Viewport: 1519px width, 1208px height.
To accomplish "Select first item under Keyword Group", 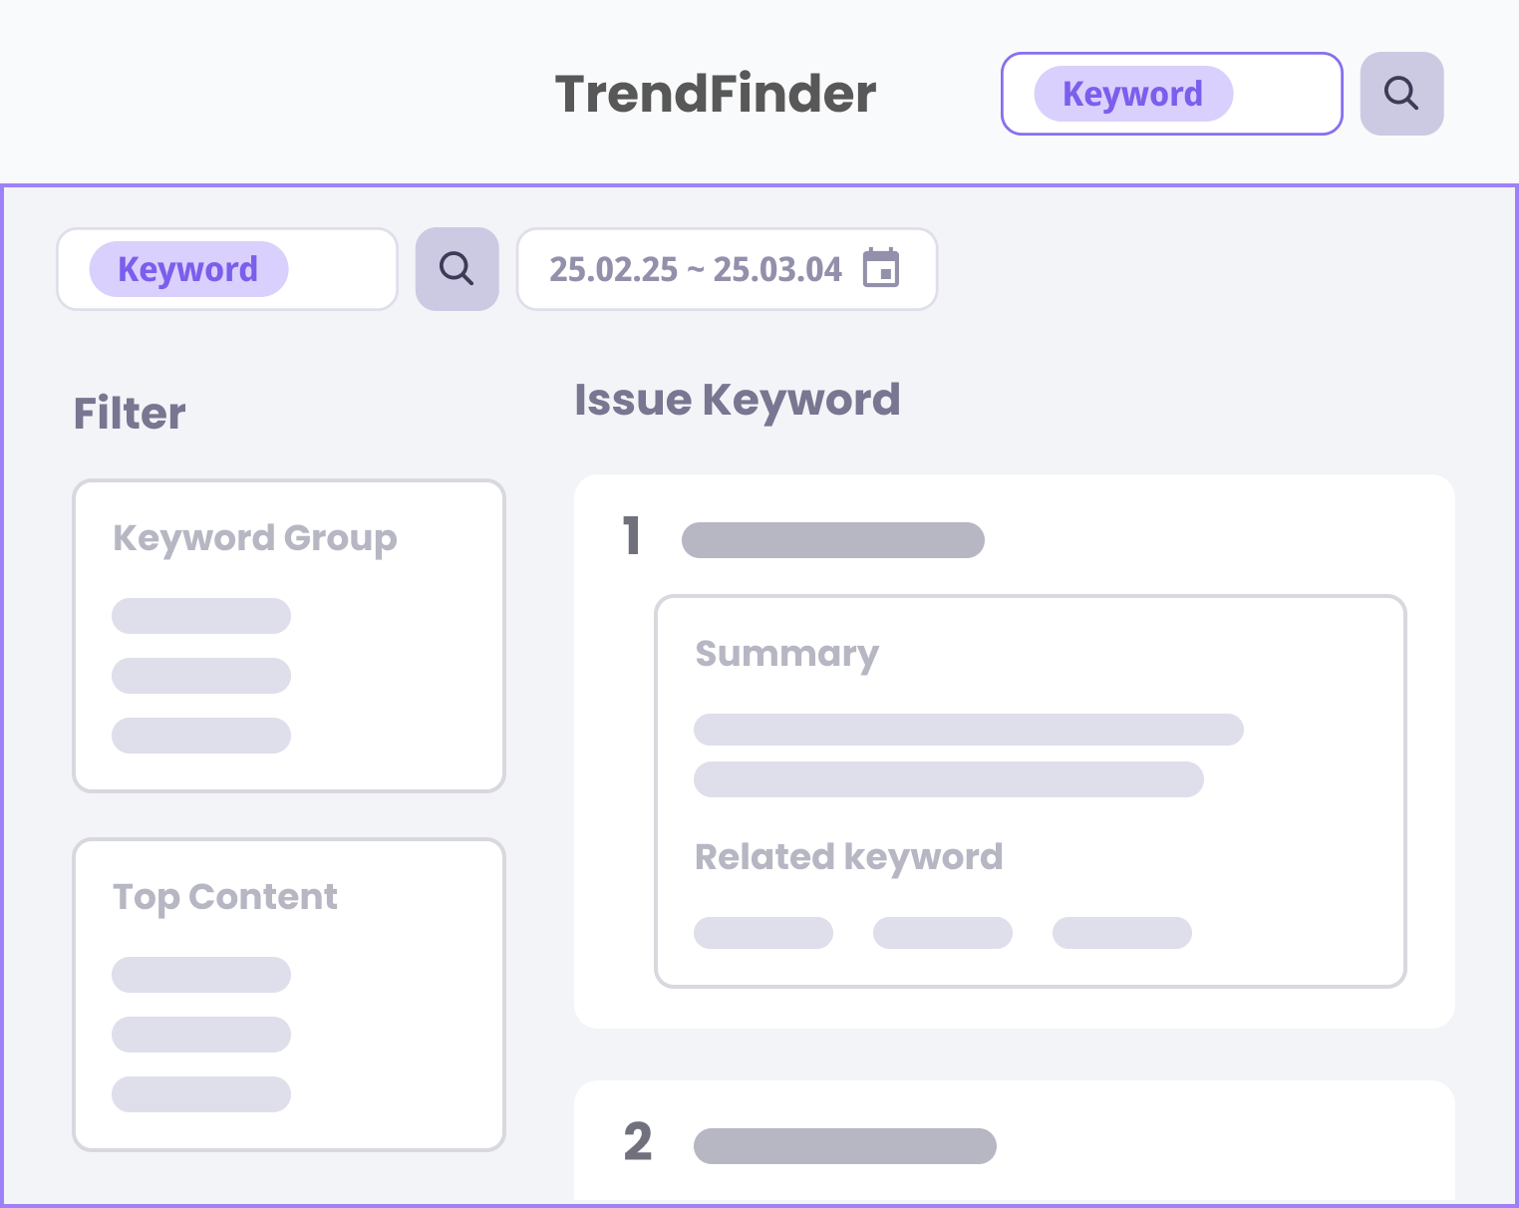I will (201, 616).
